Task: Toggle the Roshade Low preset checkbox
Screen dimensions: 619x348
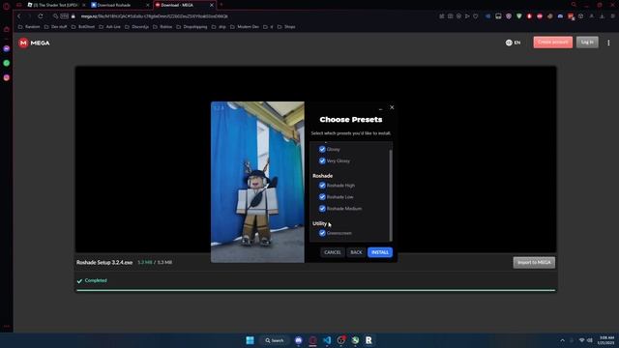Action: [322, 196]
